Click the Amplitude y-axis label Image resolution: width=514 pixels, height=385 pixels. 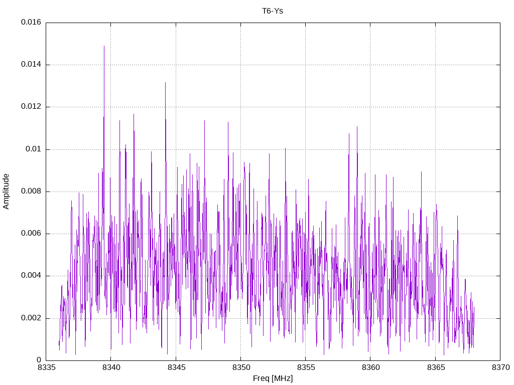coord(6,191)
